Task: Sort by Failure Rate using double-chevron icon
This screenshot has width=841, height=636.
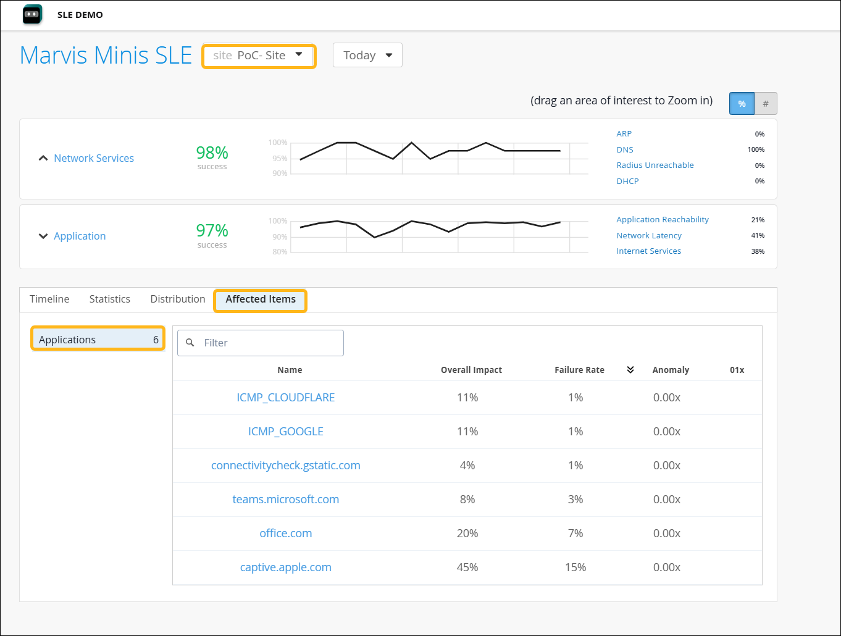Action: [x=630, y=369]
